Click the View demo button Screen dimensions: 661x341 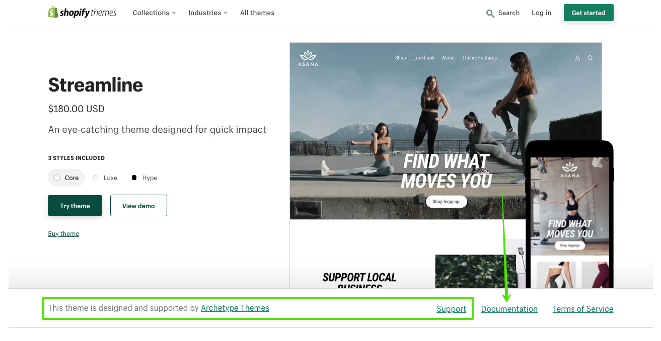coord(138,206)
